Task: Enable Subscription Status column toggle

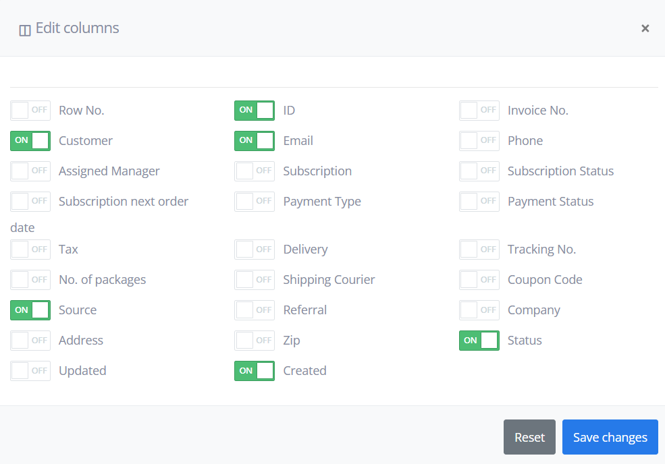Action: (479, 171)
